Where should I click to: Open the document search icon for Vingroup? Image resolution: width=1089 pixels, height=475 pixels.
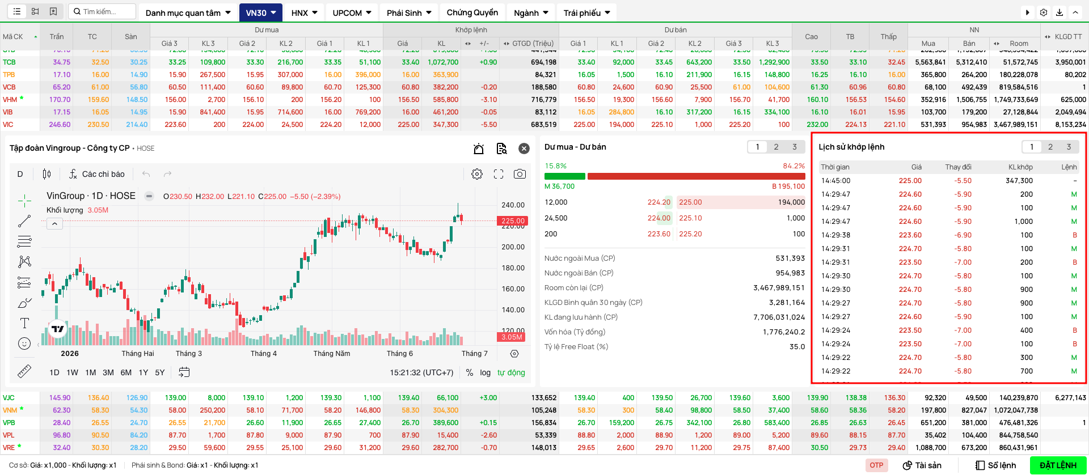[x=501, y=149]
